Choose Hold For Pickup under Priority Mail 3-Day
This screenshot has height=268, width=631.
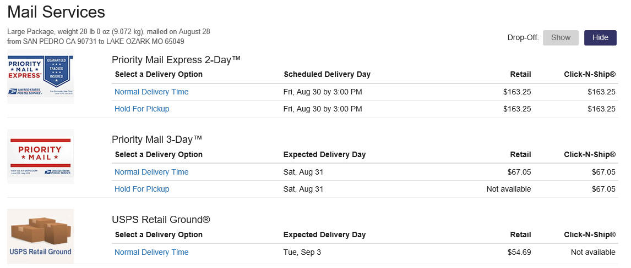(142, 189)
